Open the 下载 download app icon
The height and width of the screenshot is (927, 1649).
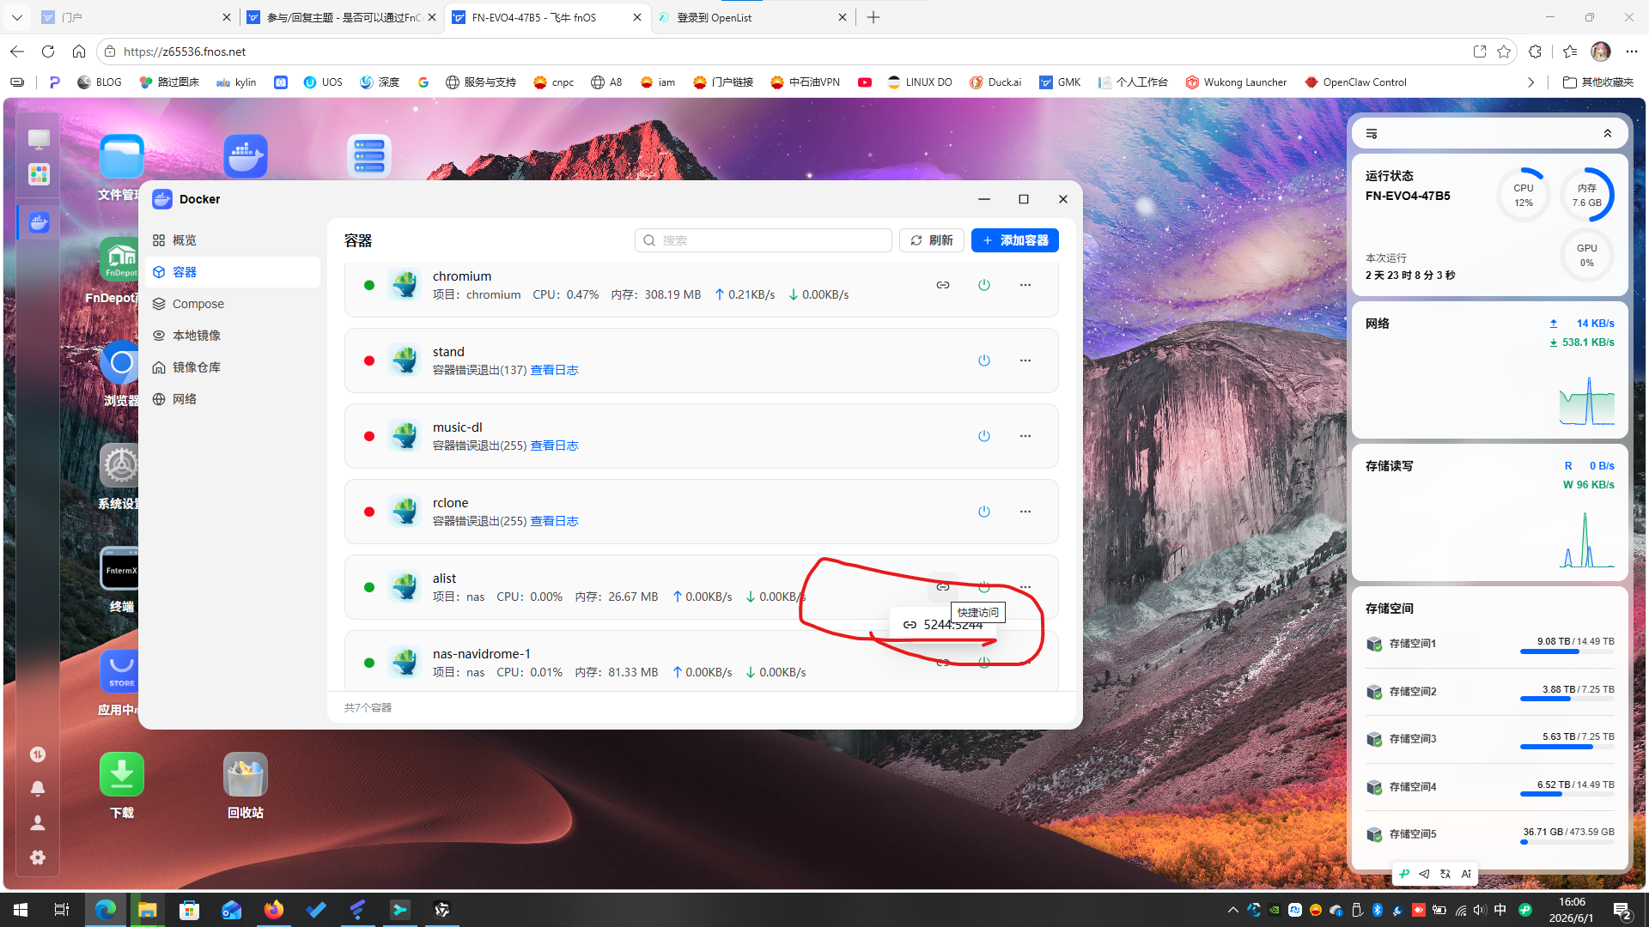tap(122, 786)
